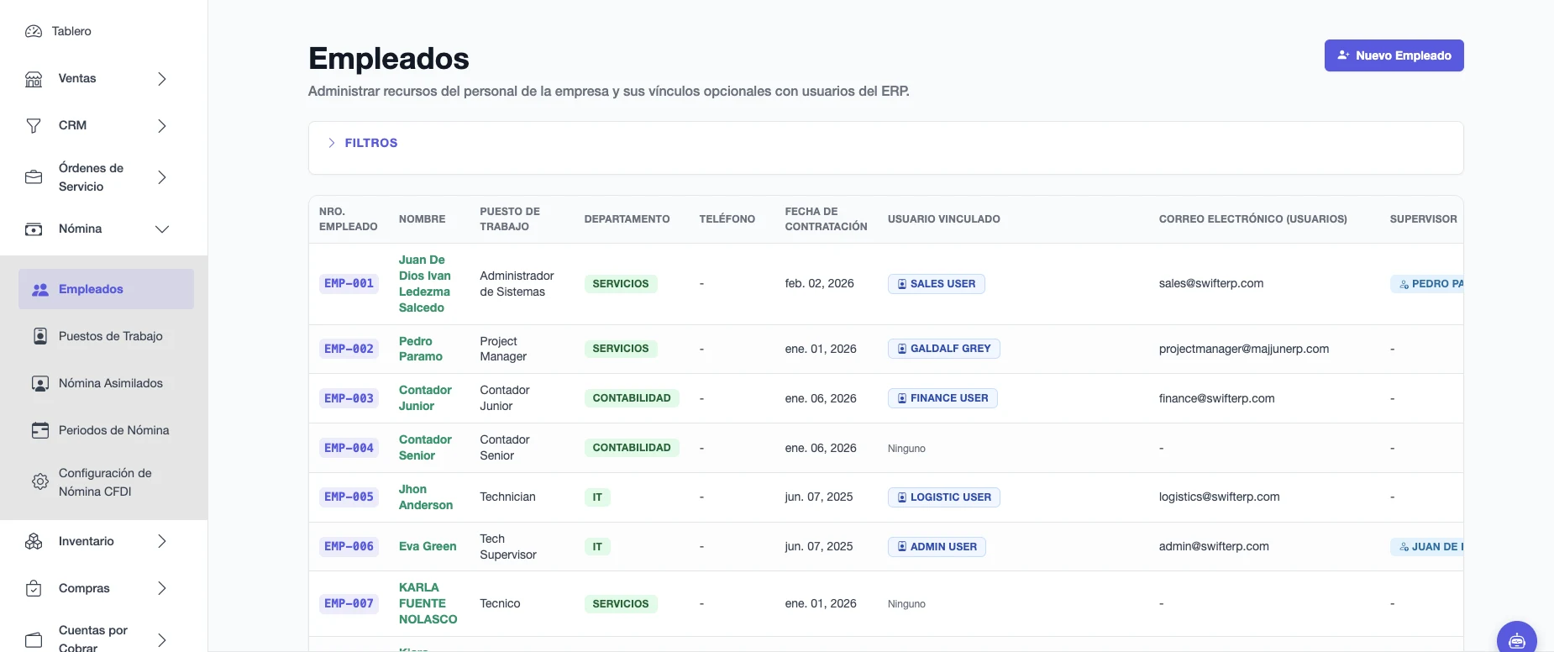Click the EMP-004 employee number badge
The width and height of the screenshot is (1554, 652).
click(x=349, y=448)
